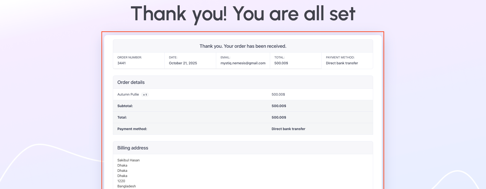Click the country Bangladesh in billing address
Screen dimensions: 486x189
[x=127, y=186]
